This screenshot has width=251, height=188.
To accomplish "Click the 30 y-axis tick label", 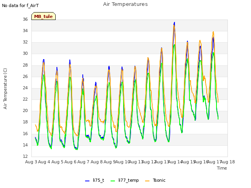I will point(25,54).
